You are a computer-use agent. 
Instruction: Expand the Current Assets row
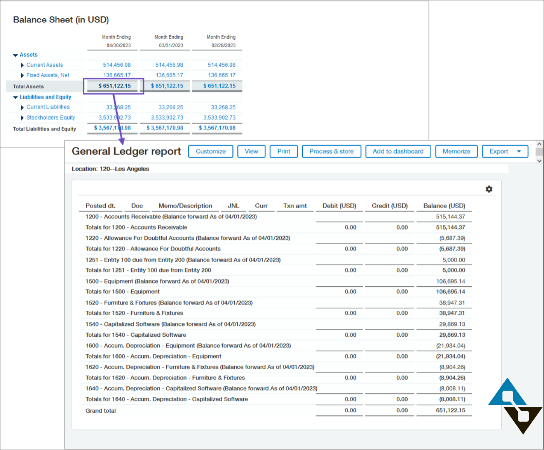[22, 65]
